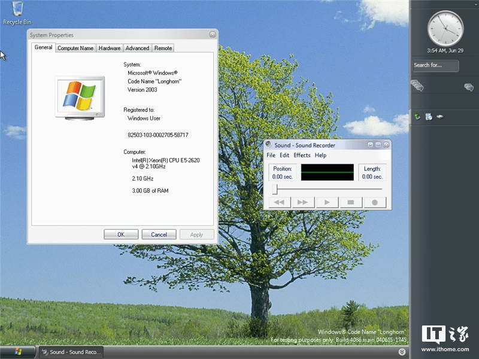
Task: Switch to the Hardware tab
Action: click(109, 48)
